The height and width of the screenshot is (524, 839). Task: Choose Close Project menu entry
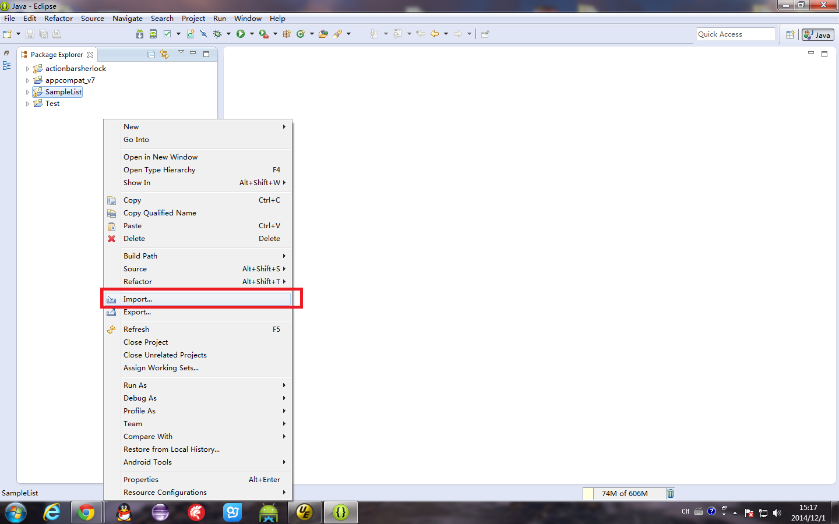[x=198, y=342]
